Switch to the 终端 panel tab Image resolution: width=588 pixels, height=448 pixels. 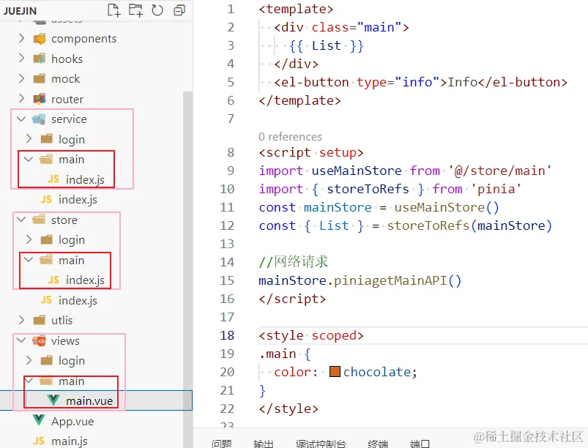click(x=378, y=444)
